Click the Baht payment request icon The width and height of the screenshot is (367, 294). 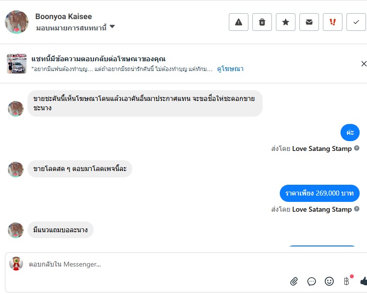coord(347,281)
